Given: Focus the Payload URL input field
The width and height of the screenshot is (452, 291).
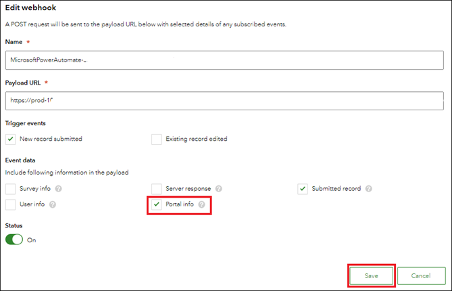Looking at the screenshot, I should (224, 101).
